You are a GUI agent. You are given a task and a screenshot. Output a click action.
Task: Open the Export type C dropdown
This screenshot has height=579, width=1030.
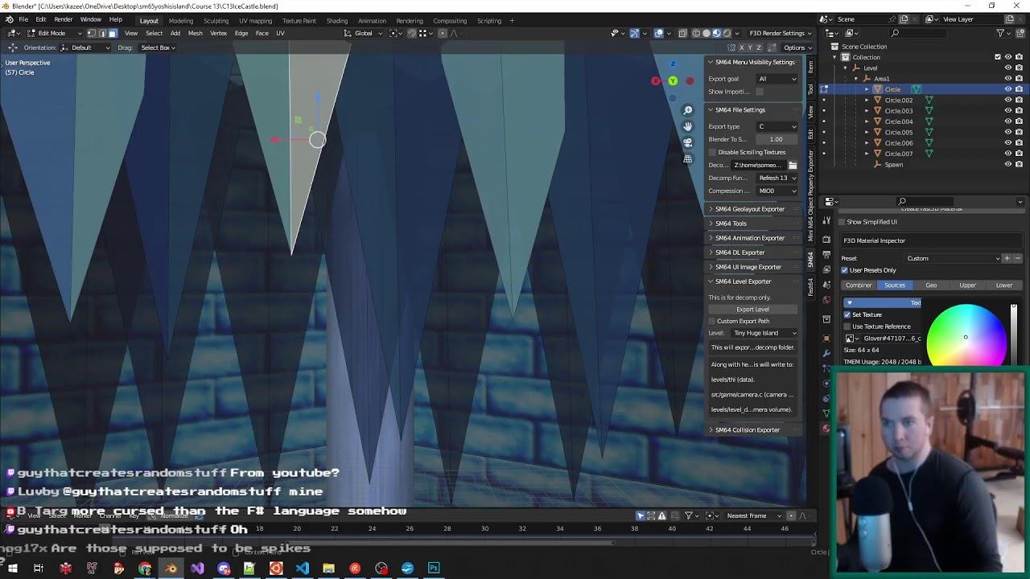pyautogui.click(x=777, y=126)
